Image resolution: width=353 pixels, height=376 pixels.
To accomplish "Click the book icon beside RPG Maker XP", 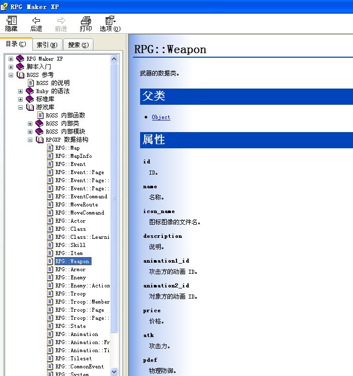I will [x=20, y=59].
